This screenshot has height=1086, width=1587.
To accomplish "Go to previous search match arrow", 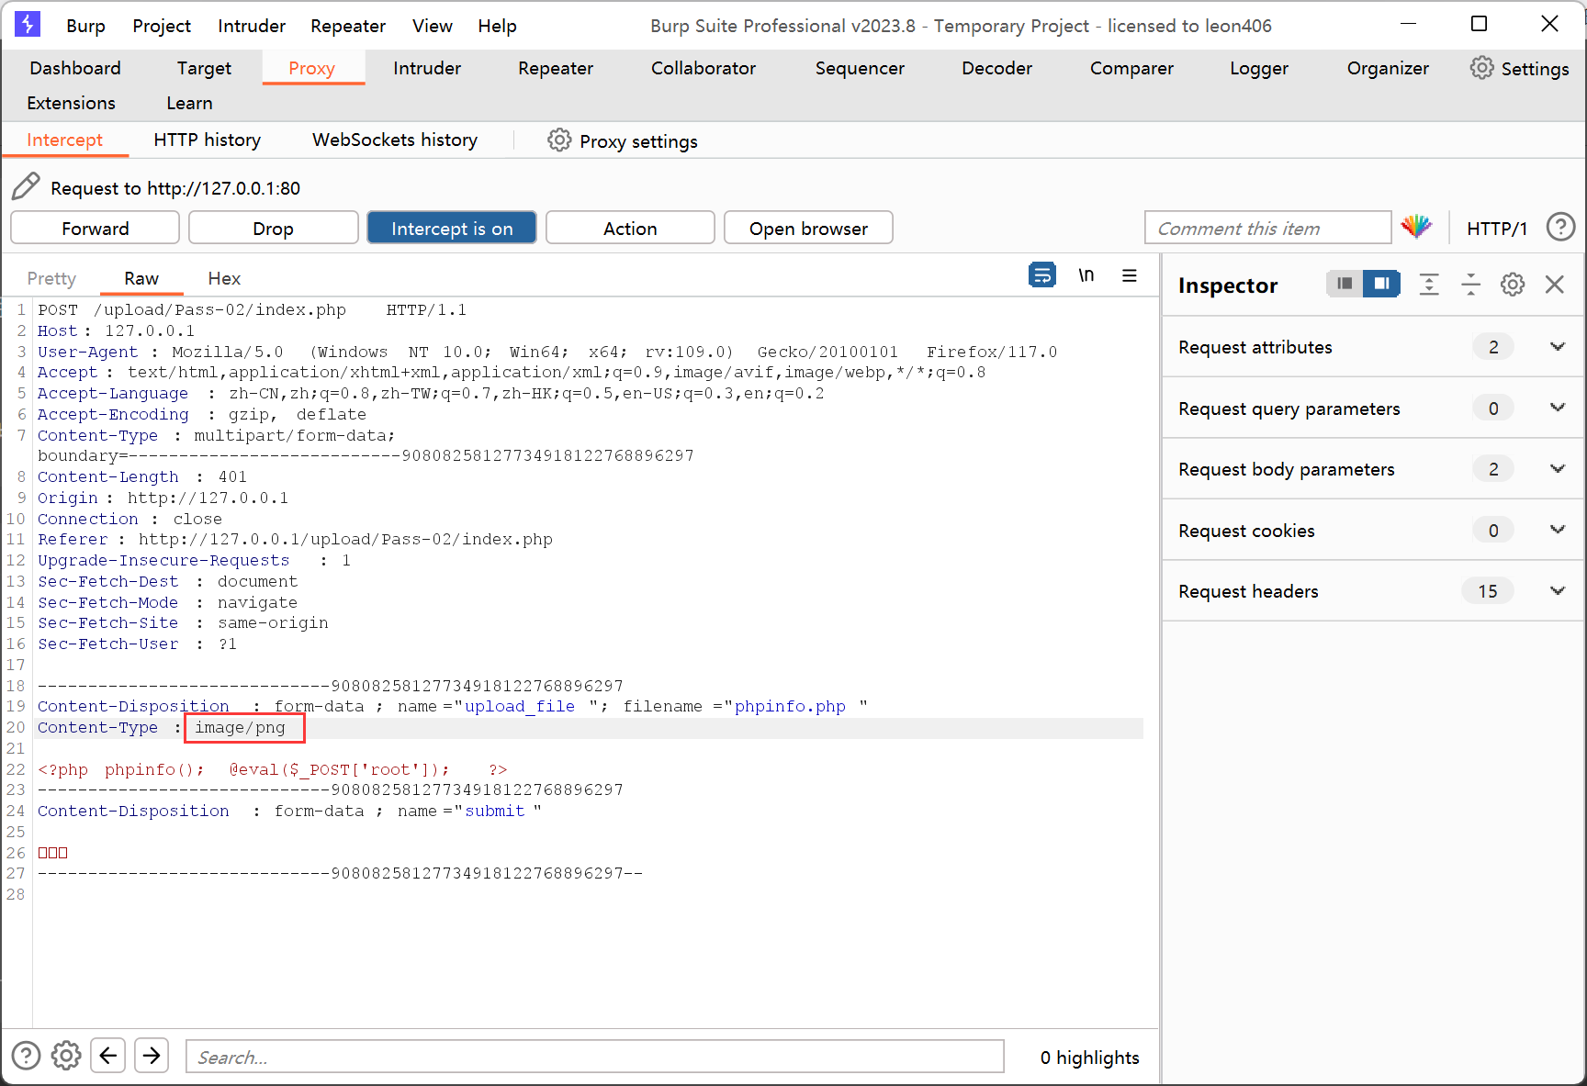I will (108, 1056).
